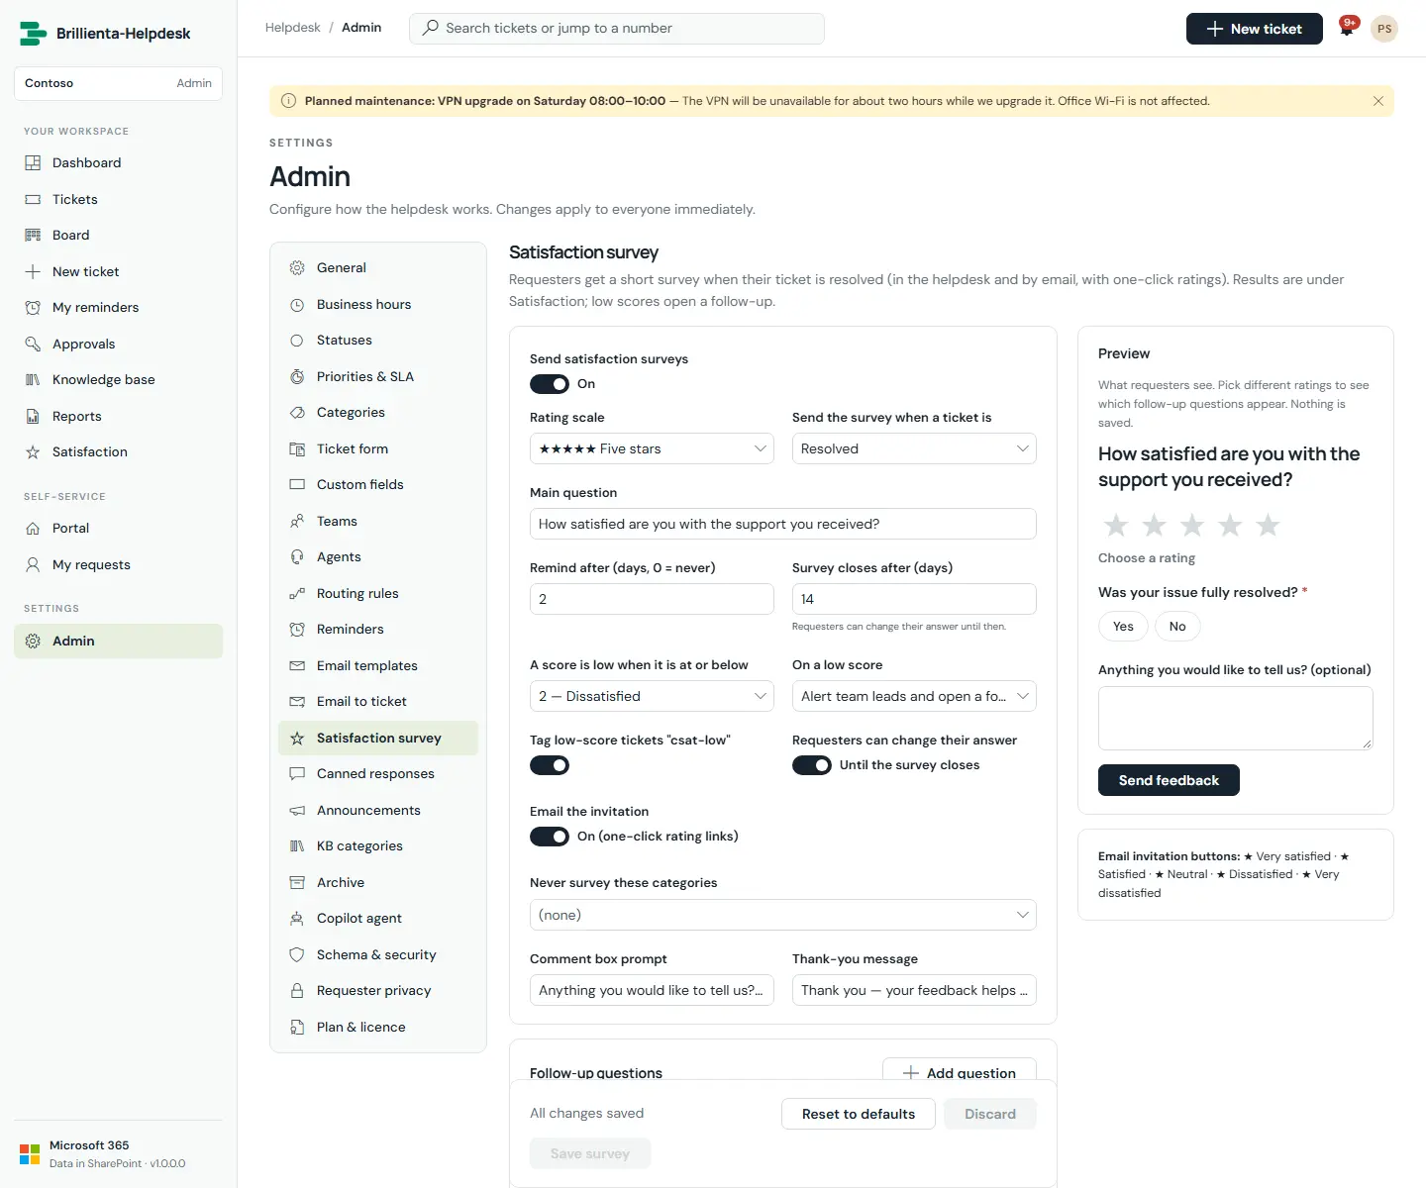Click the My reminders clock icon
The width and height of the screenshot is (1426, 1188).
pyautogui.click(x=33, y=308)
